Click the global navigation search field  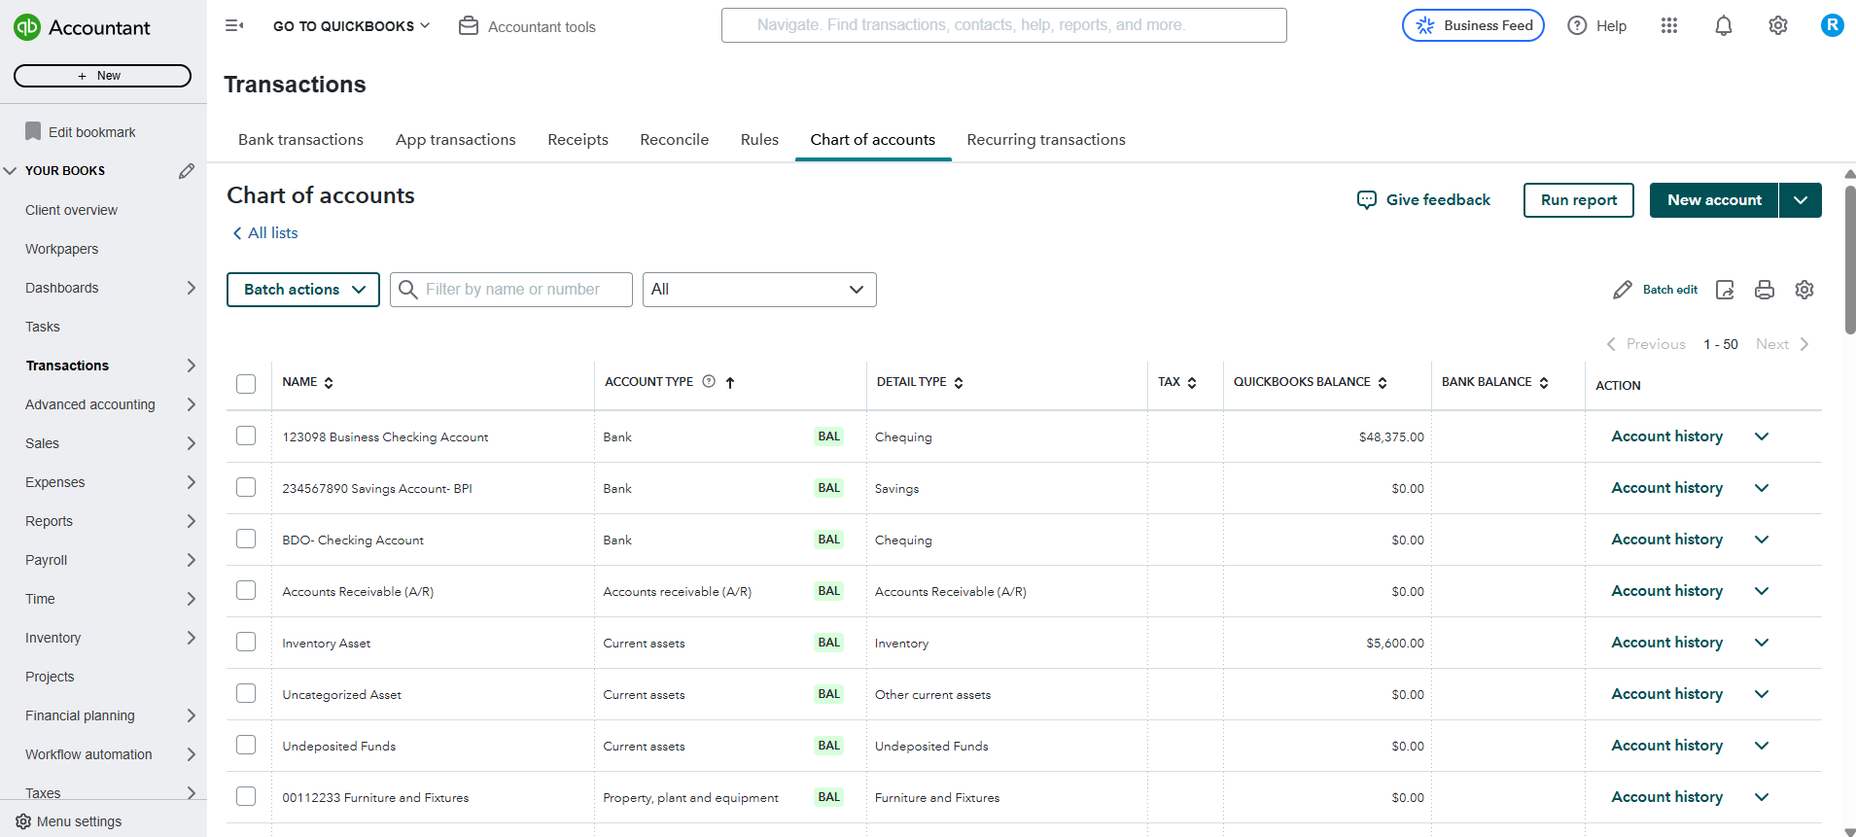[1004, 25]
